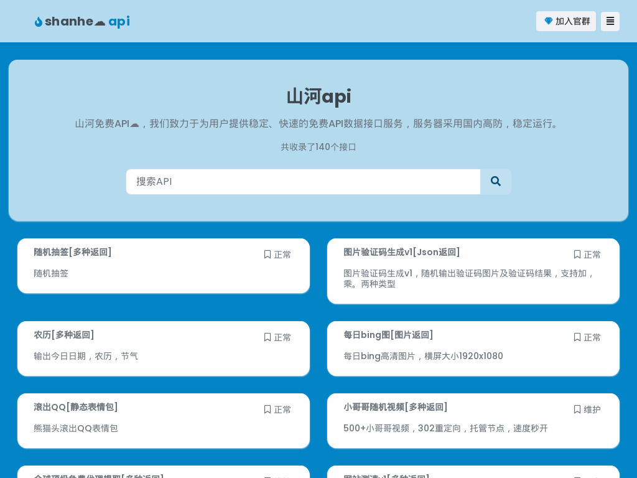Image resolution: width=637 pixels, height=478 pixels.
Task: Click the 共收录了140个接口 link text
Action: click(x=318, y=147)
